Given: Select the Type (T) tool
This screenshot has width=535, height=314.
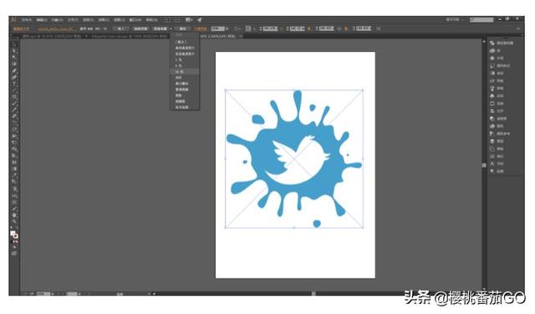Looking at the screenshot, I should (14, 84).
